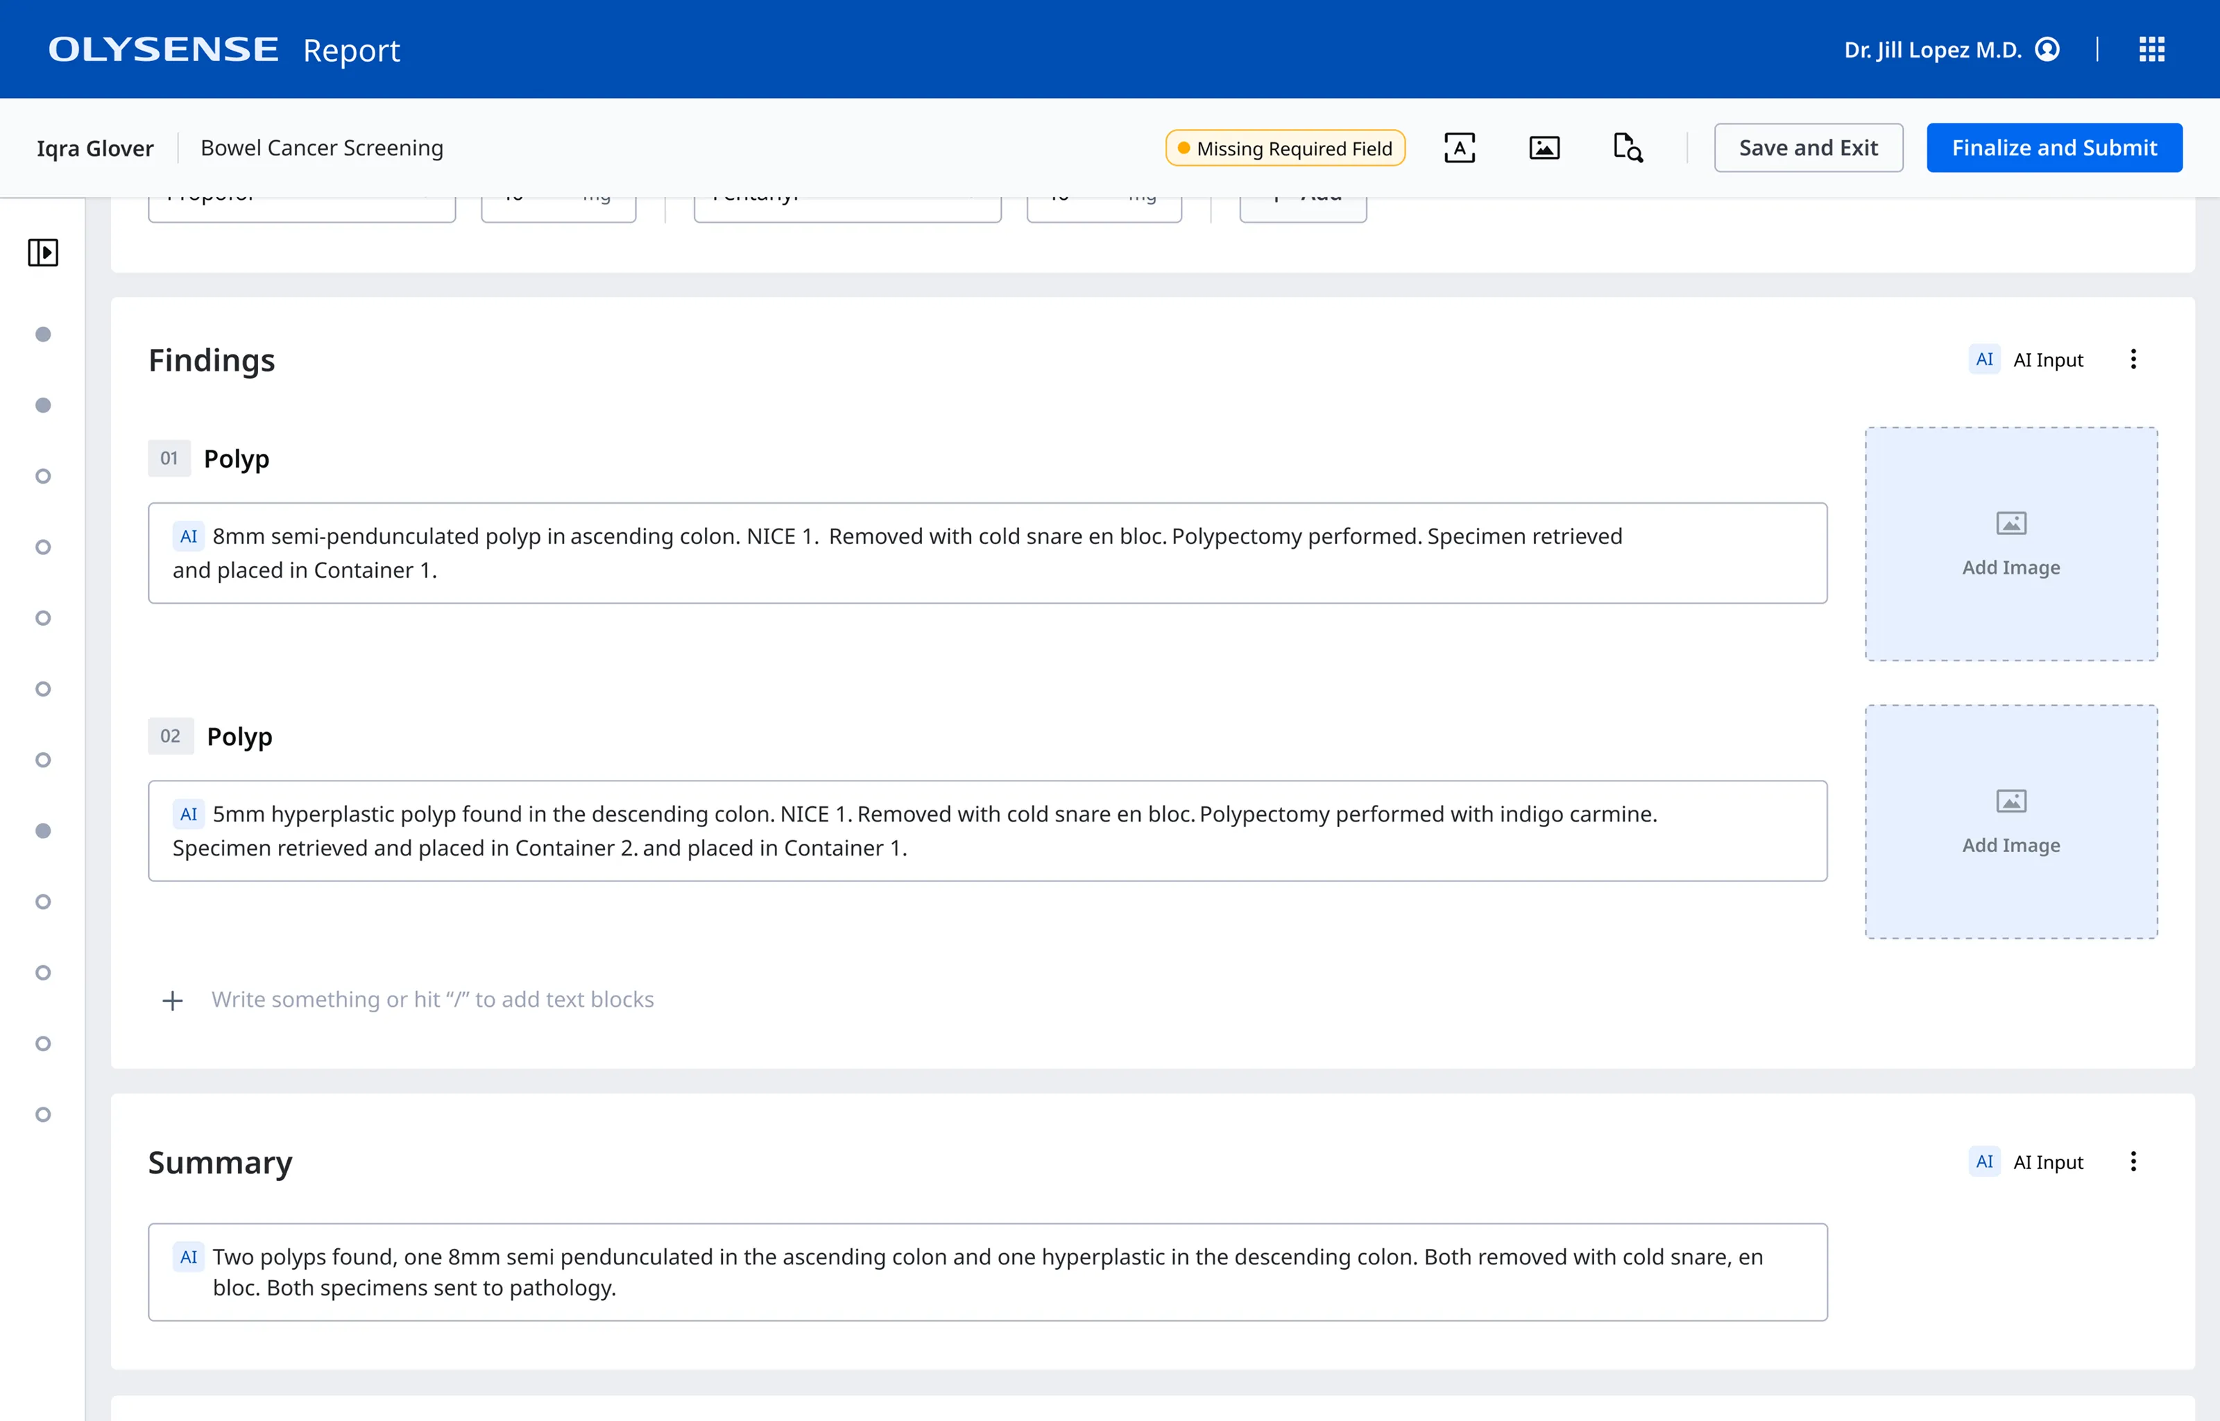Screen dimensions: 2220x1421
Task: Click the AI badge beside the 8mm polyp finding
Action: click(189, 535)
